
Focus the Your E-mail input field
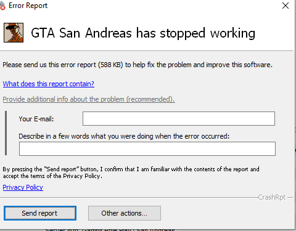(179, 118)
